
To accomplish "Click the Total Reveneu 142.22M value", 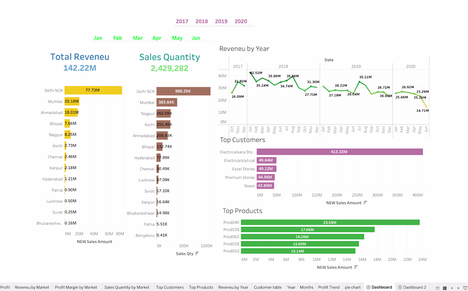I will [80, 68].
